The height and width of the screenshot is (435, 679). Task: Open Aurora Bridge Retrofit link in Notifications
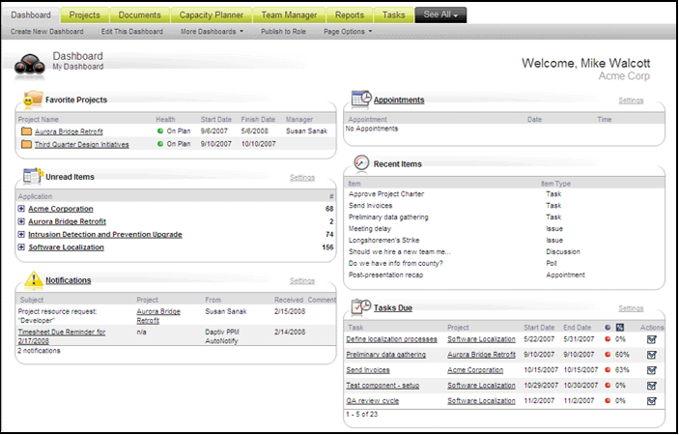[x=158, y=316]
